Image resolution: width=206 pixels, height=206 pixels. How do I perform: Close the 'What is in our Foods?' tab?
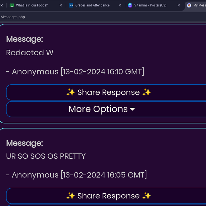coord(61,5)
